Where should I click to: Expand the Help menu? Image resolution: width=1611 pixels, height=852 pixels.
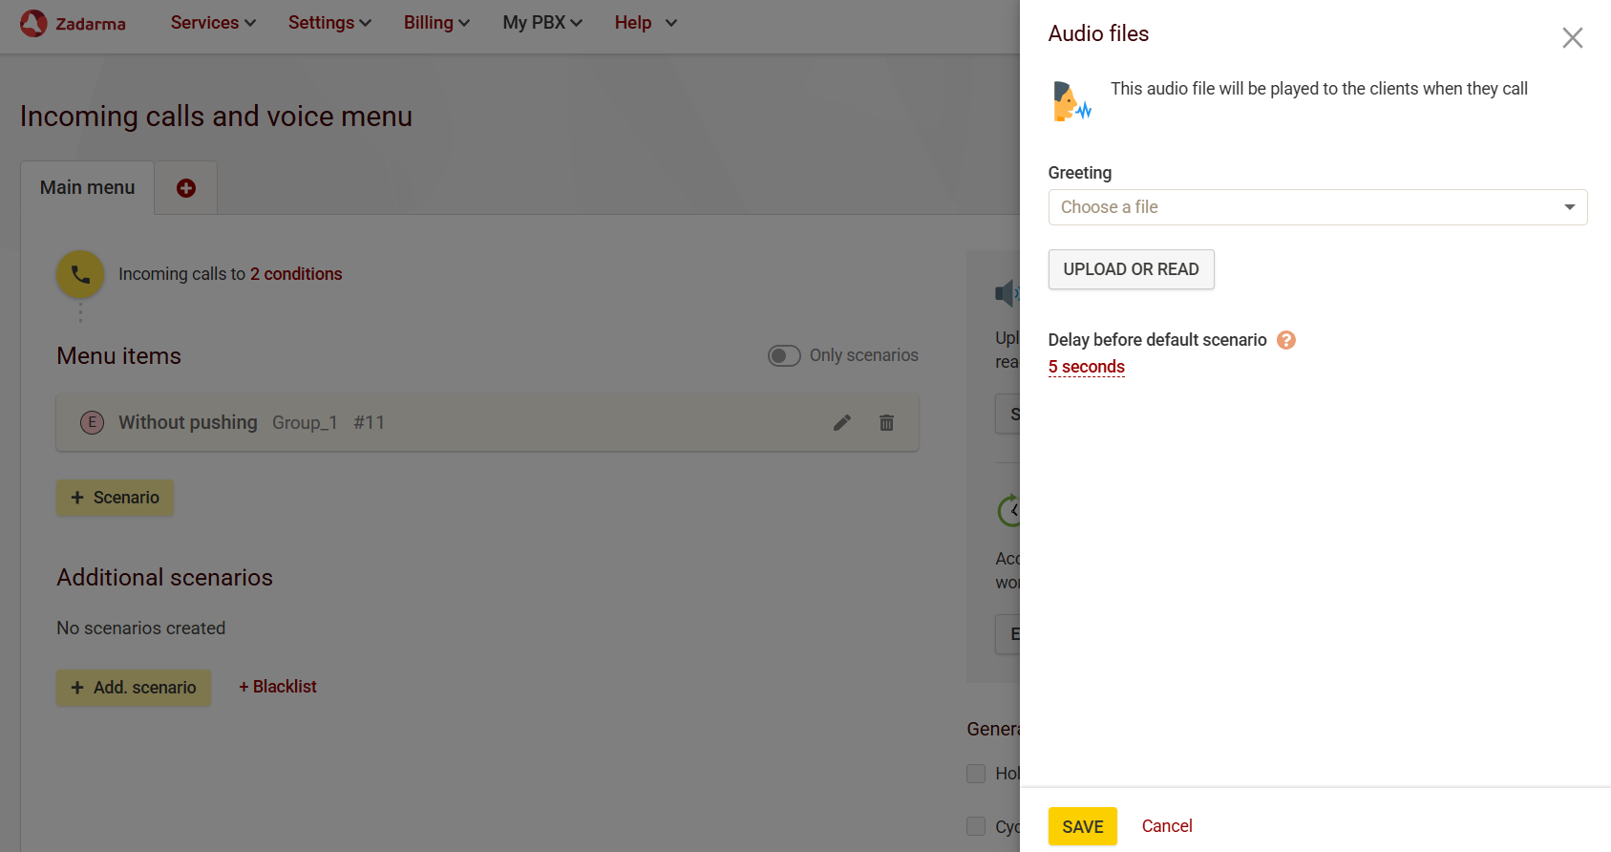[x=646, y=23]
